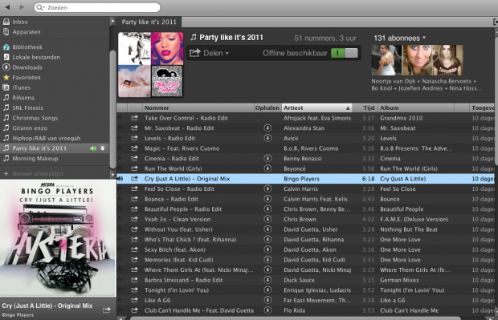498x320 pixels.
Task: Click the back navigation arrow
Action: click(7, 7)
